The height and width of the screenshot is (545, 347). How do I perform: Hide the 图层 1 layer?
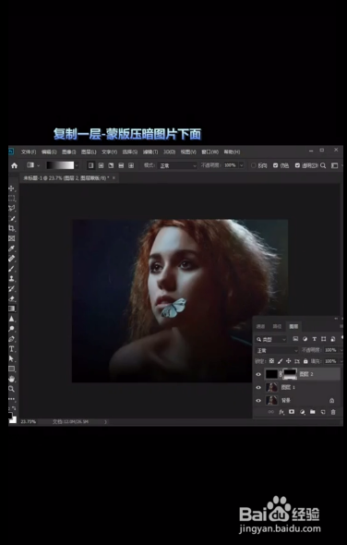point(258,388)
